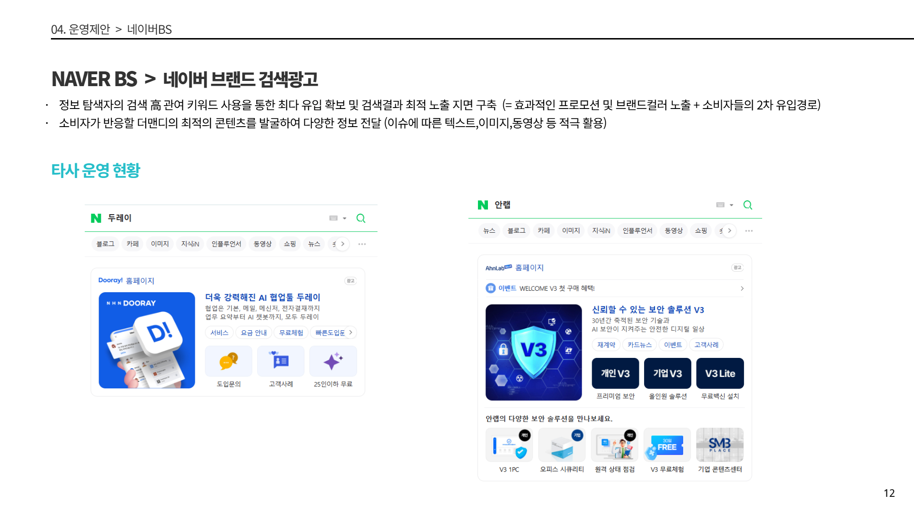Click the 무료체험 chip in Dooray ad
The height and width of the screenshot is (514, 914).
[291, 333]
